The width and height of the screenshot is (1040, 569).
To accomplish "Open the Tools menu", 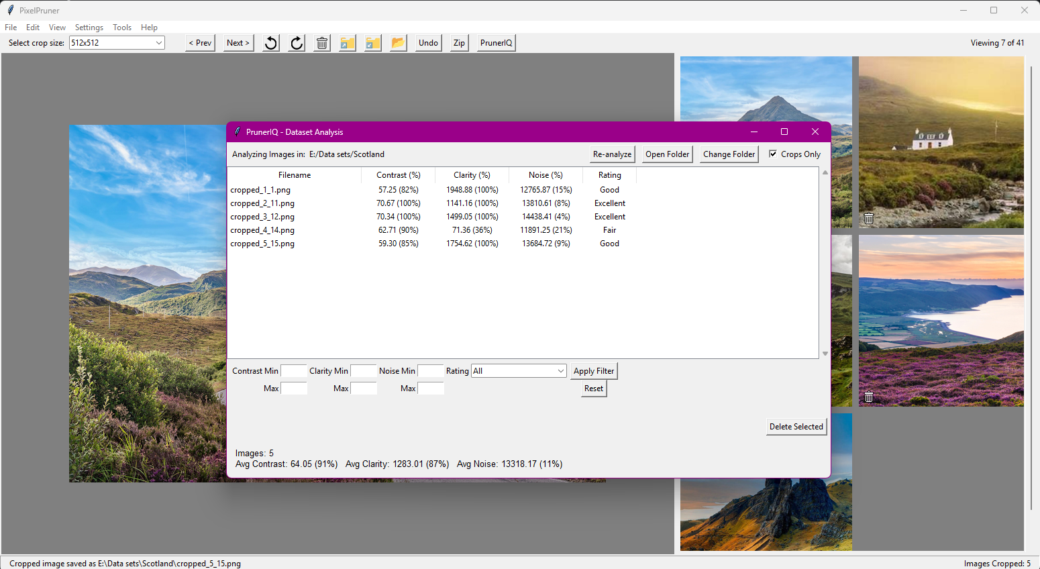I will pos(122,28).
